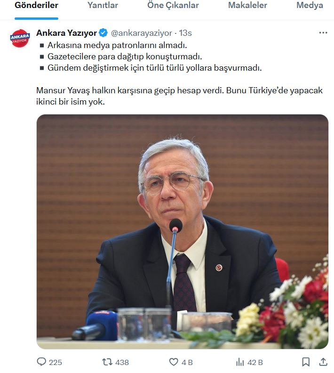Switch to the Öne Çıkanlar tab
The height and width of the screenshot is (373, 334).
[173, 5]
